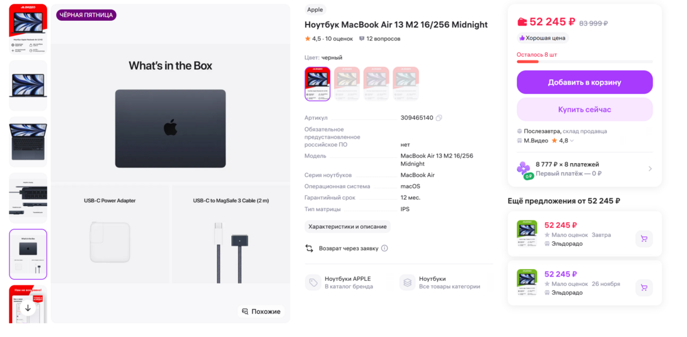Open the '10 оценок' ratings link
The image size is (687, 337).
(x=339, y=39)
